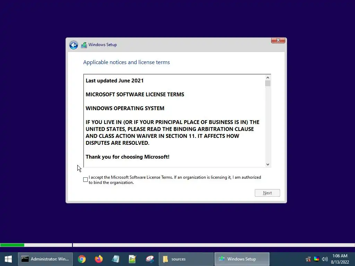The height and width of the screenshot is (266, 355).
Task: Launch Google Chrome from the taskbar
Action: tap(82, 259)
